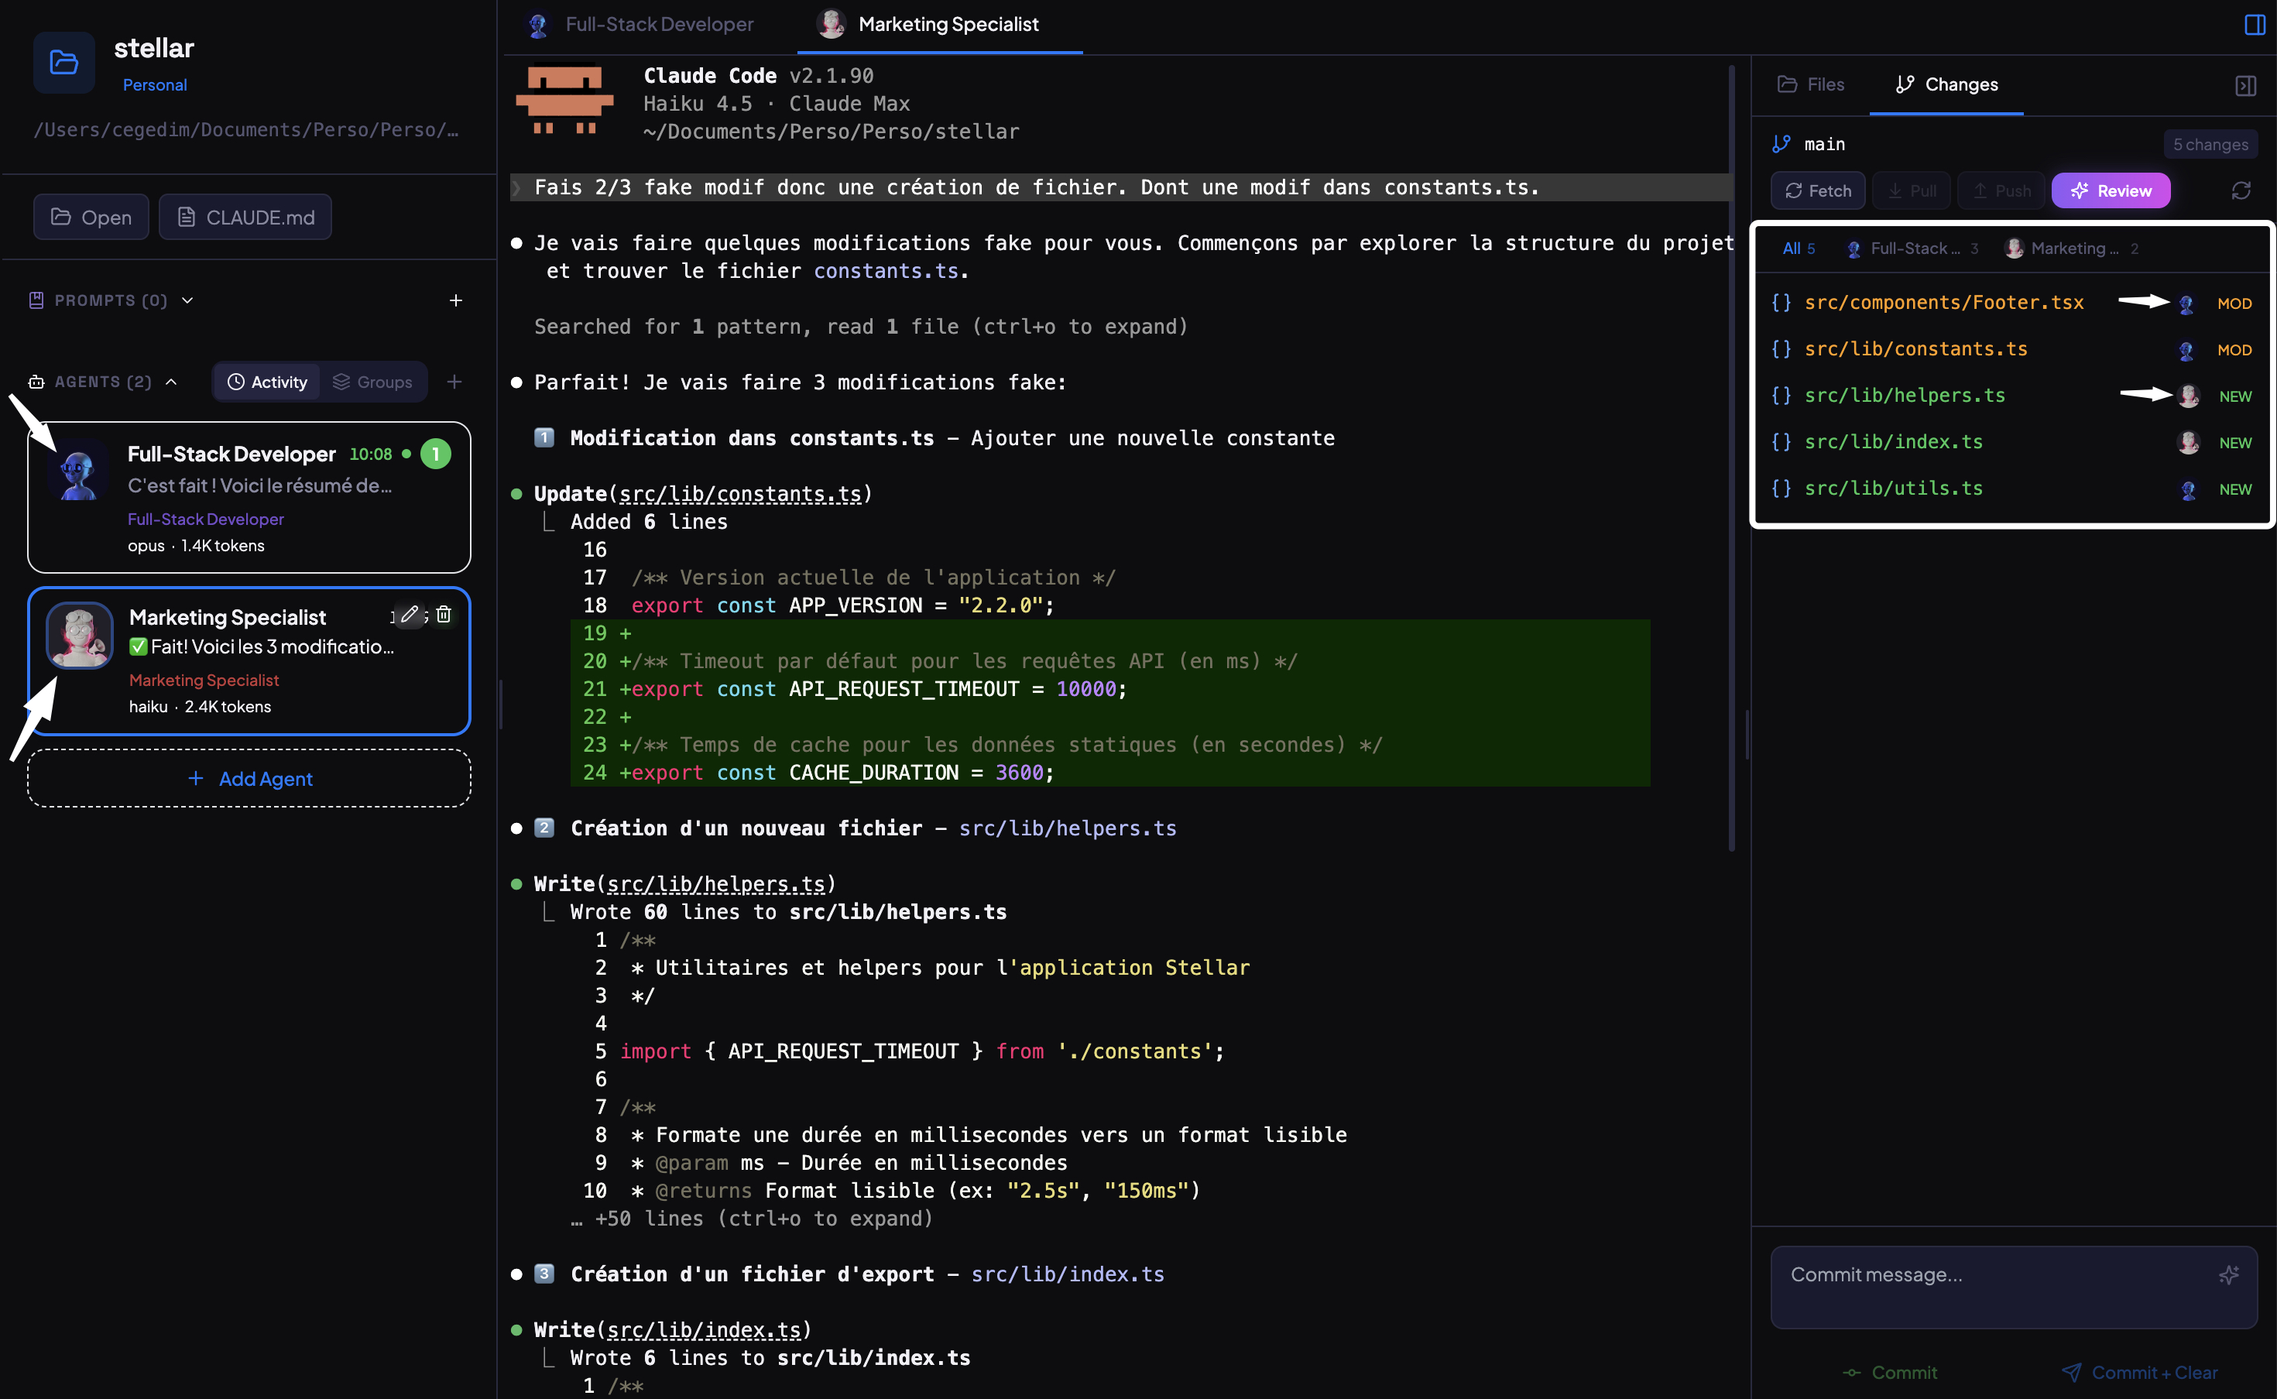Delete the Marketing Specialist agent via trash icon
Screen dimensions: 2277x1399
pyautogui.click(x=443, y=613)
